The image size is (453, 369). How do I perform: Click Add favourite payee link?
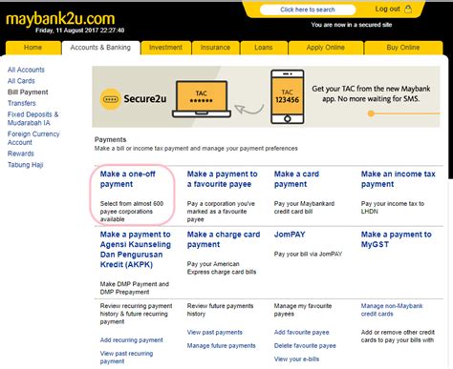pyautogui.click(x=302, y=332)
